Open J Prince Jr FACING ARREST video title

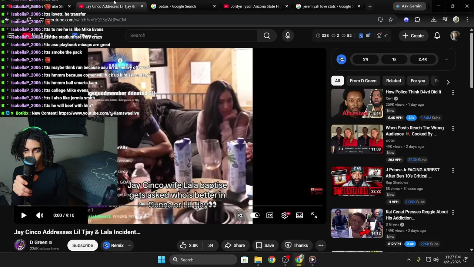(x=413, y=173)
